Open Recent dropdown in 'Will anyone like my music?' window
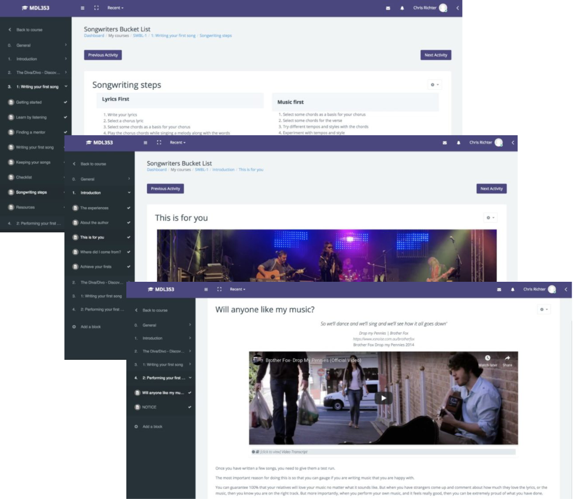Viewport: 575px width, 499px height. [238, 289]
